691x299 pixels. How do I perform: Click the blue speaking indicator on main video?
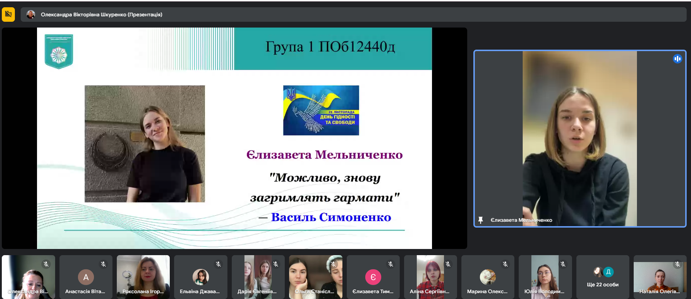tap(677, 59)
